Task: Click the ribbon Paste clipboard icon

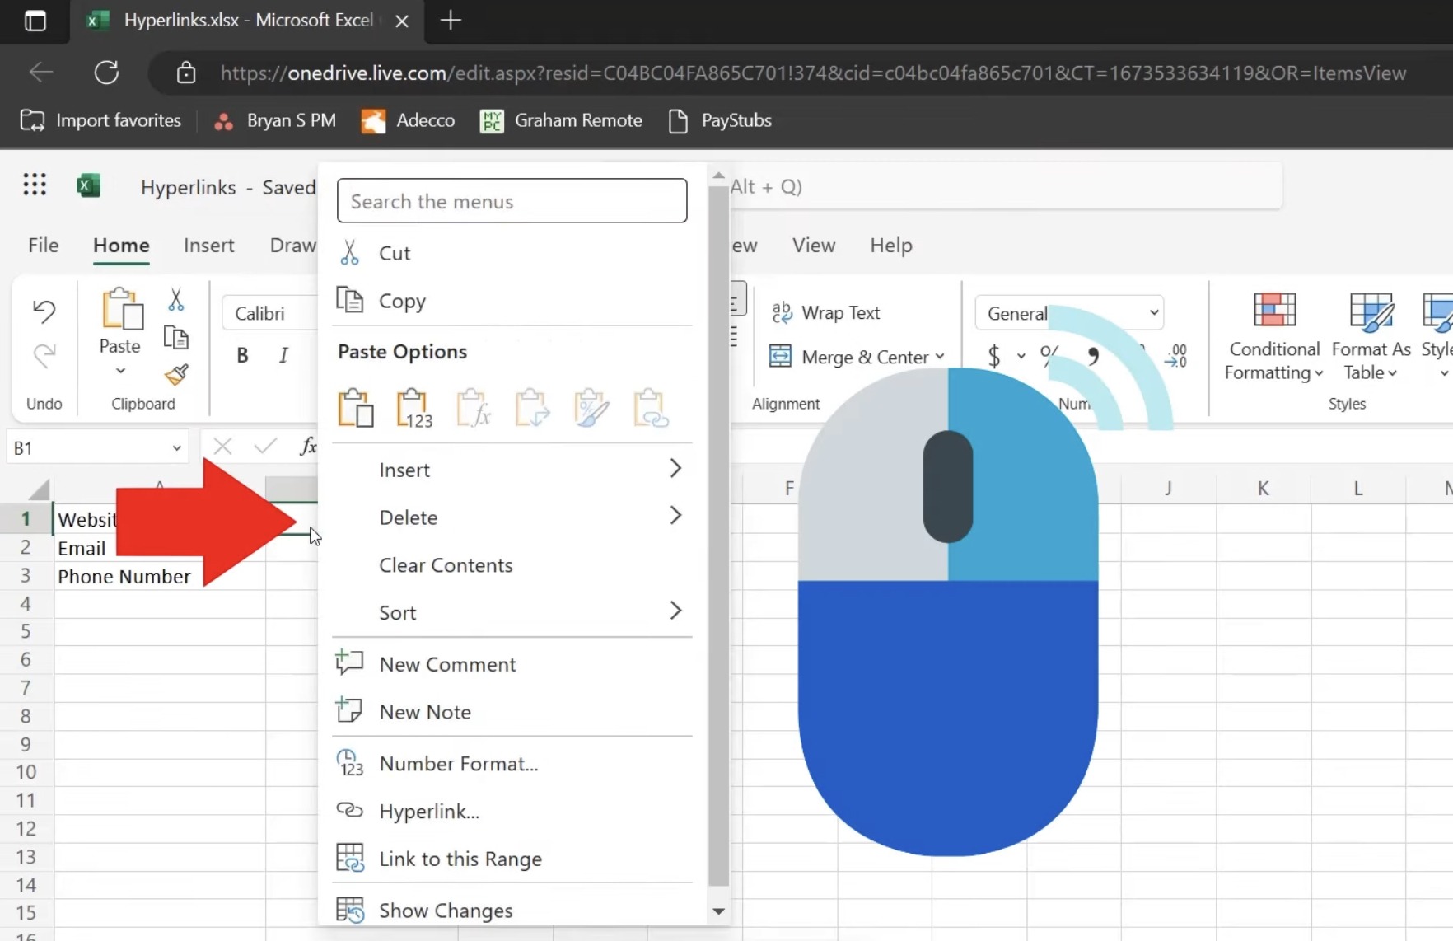Action: [x=121, y=309]
